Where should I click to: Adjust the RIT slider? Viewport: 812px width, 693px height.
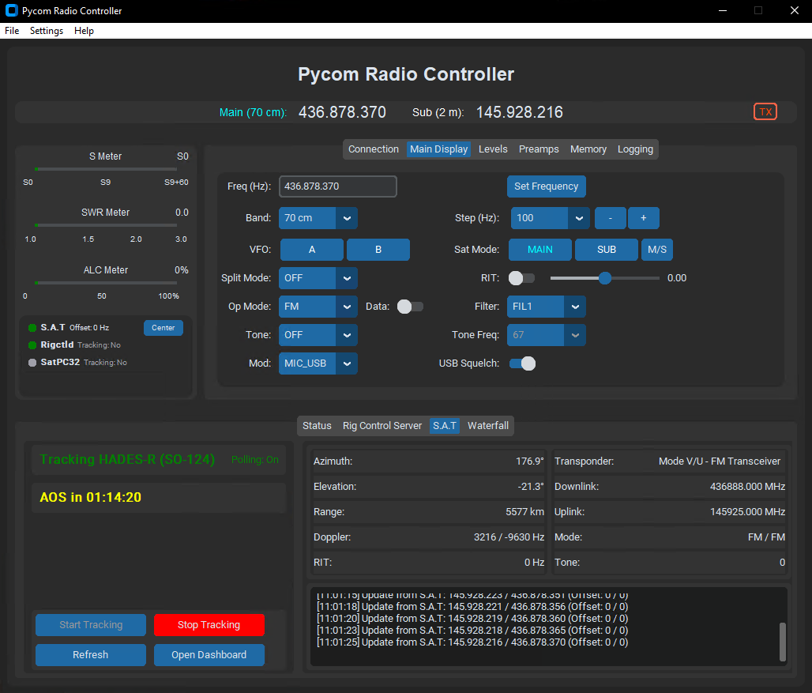[605, 277]
